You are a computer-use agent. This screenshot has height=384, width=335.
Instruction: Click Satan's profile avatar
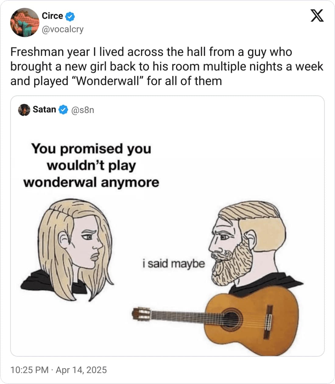click(24, 110)
